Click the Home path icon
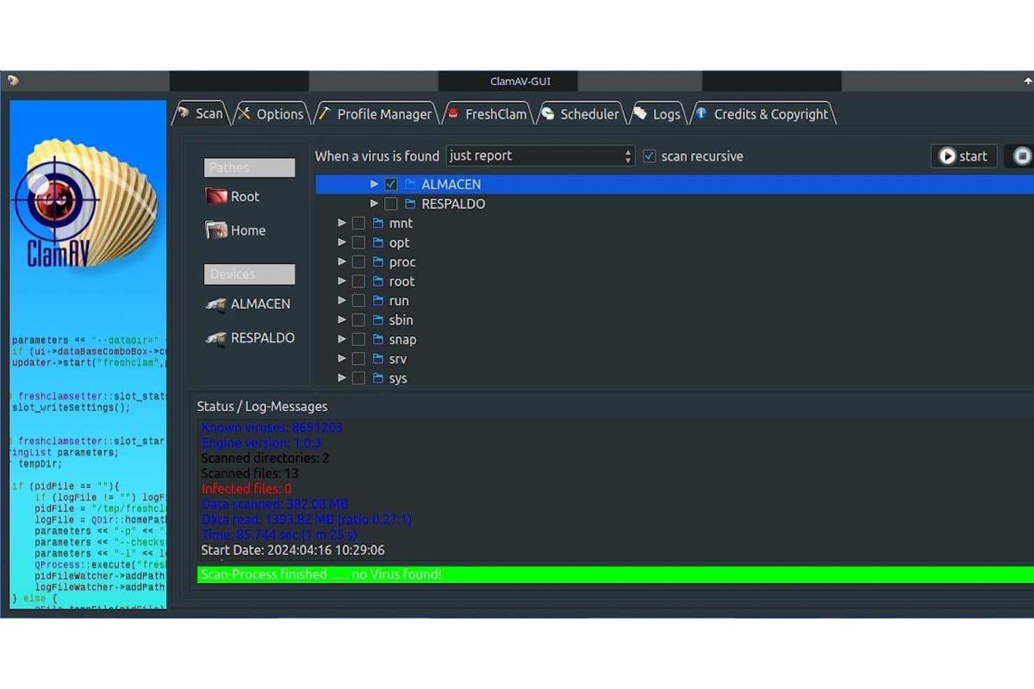 point(216,230)
